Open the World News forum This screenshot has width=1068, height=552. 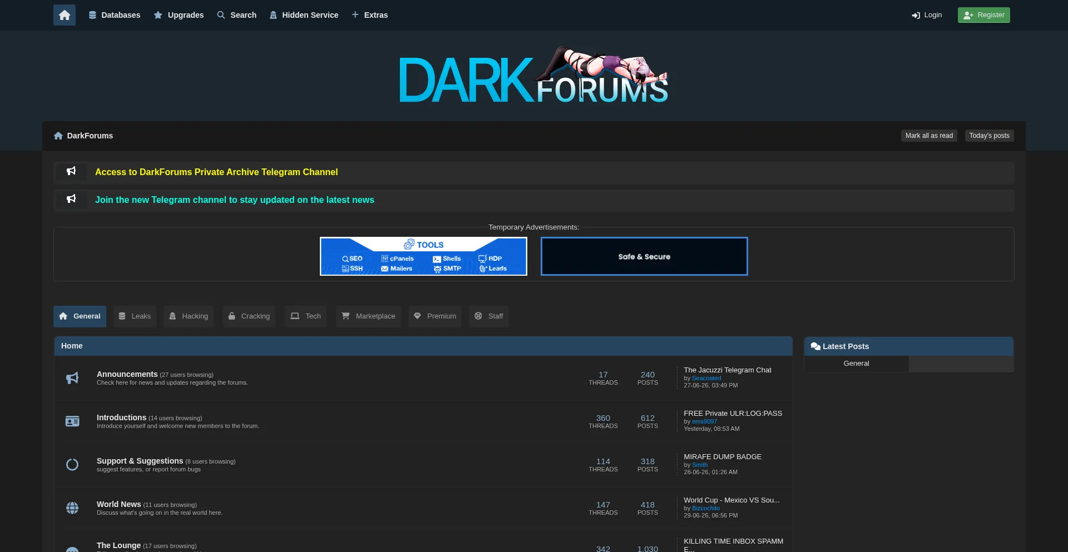(x=118, y=504)
